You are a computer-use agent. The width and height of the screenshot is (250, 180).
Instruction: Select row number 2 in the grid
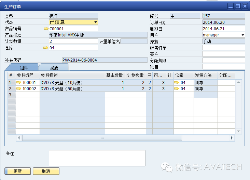pyautogui.click(x=12, y=88)
